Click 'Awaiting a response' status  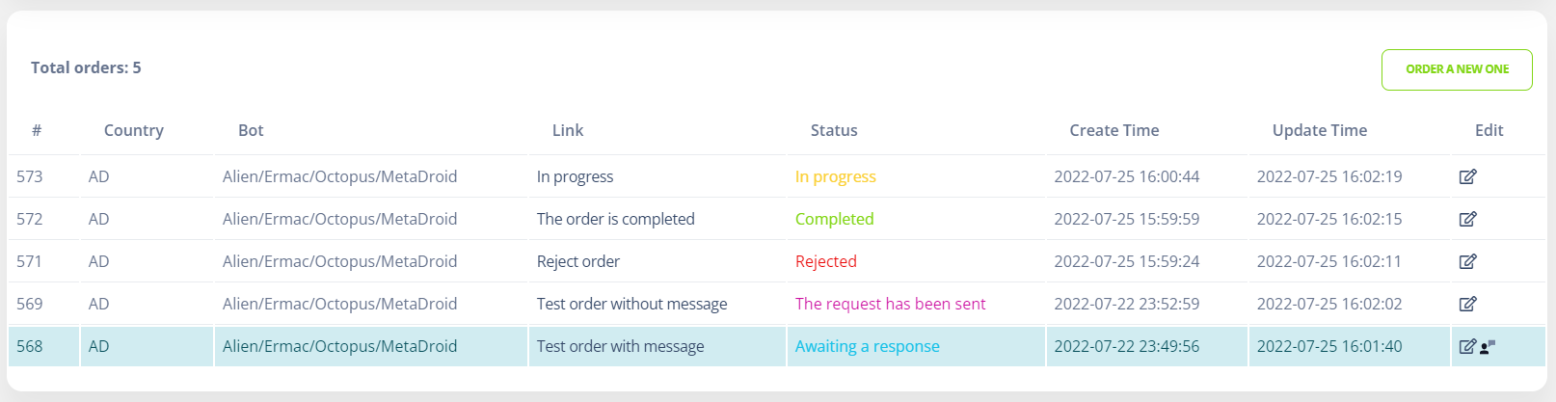(868, 346)
